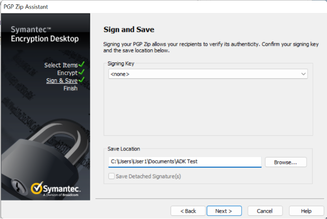Go to previous step with Back
327x219 pixels.
click(188, 211)
